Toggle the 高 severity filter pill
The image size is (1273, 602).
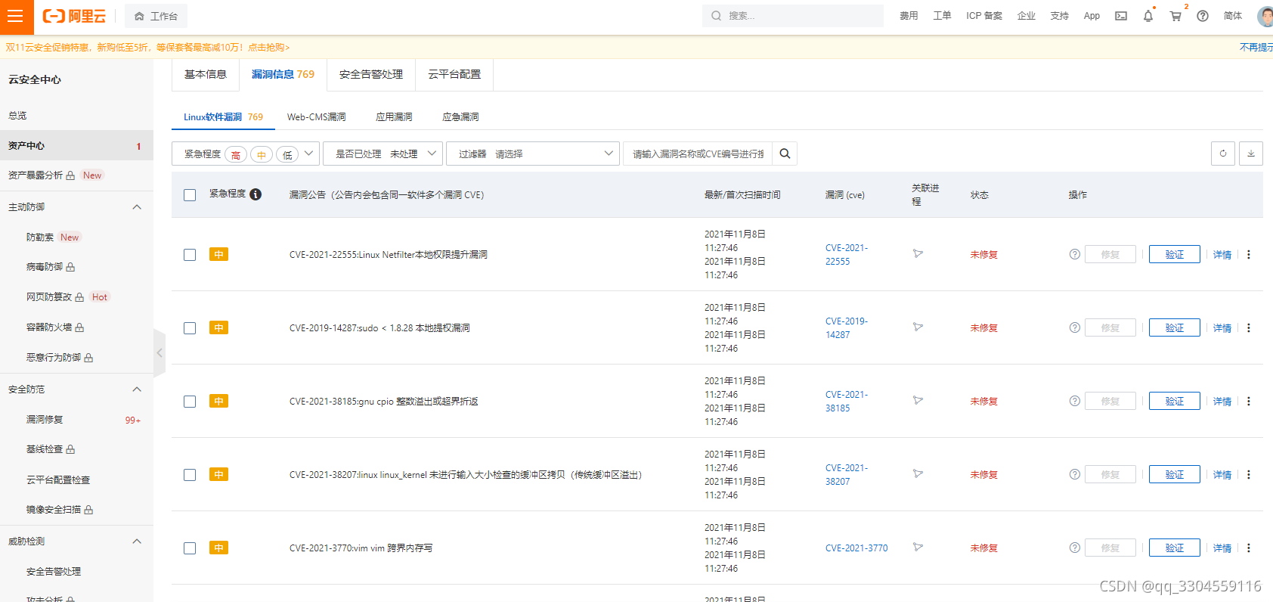tap(236, 154)
